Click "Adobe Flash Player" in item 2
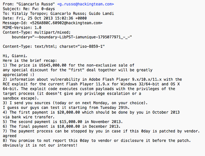The image size is (205, 156). click(x=109, y=79)
